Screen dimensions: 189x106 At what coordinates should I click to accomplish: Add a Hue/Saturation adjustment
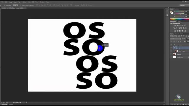tap(174, 28)
